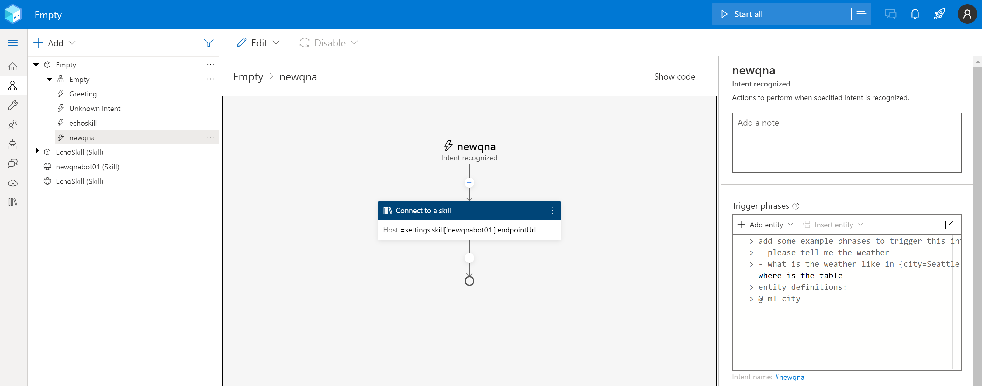The height and width of the screenshot is (386, 982).
Task: Collapse the root Empty bot tree node
Action: pos(36,65)
